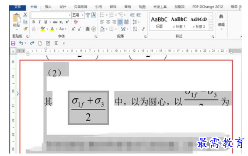
Task: Open Text Effects outlined A
Action: click(34, 29)
